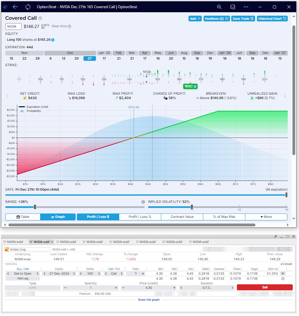
Task: Decrease strike from 165
Action: pos(81,274)
